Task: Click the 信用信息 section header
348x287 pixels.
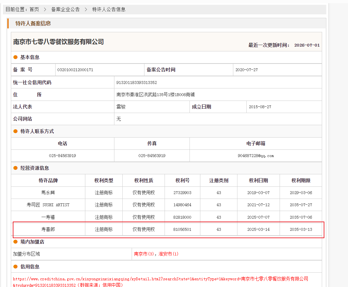Action: 30,267
